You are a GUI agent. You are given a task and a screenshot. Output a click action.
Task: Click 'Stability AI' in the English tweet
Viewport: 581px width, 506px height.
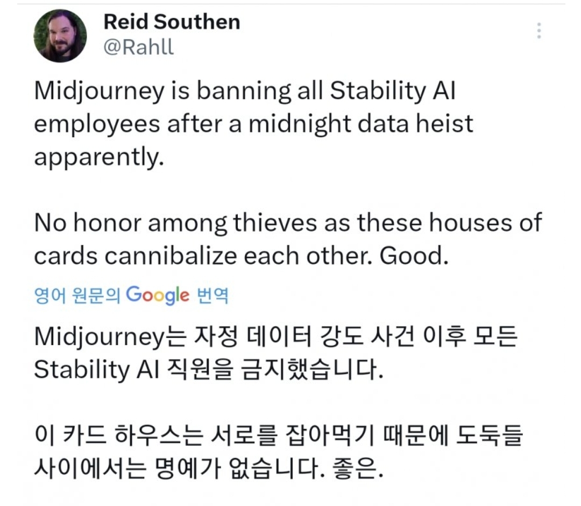[x=393, y=91]
